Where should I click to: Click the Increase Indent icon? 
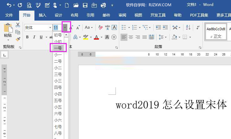click(x=165, y=27)
